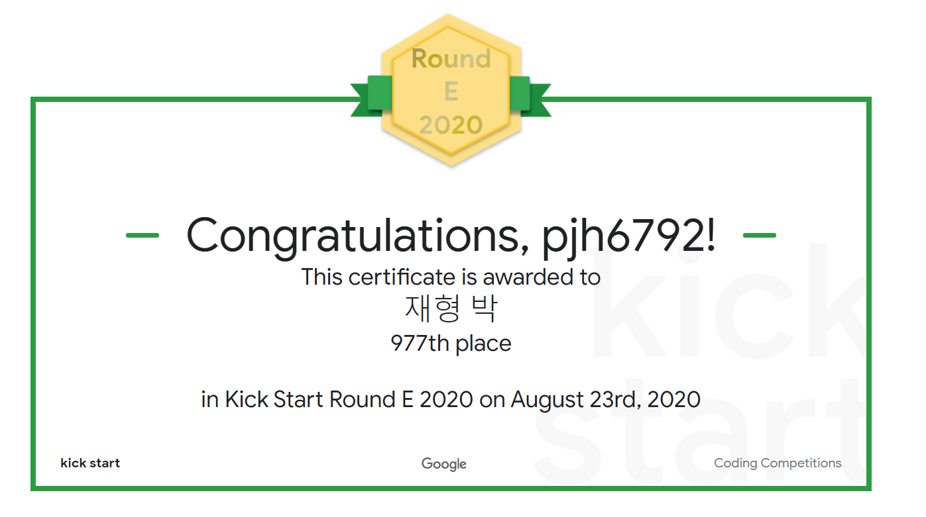Click the green dash left of Congratulations
This screenshot has height=517, width=926.
143,235
